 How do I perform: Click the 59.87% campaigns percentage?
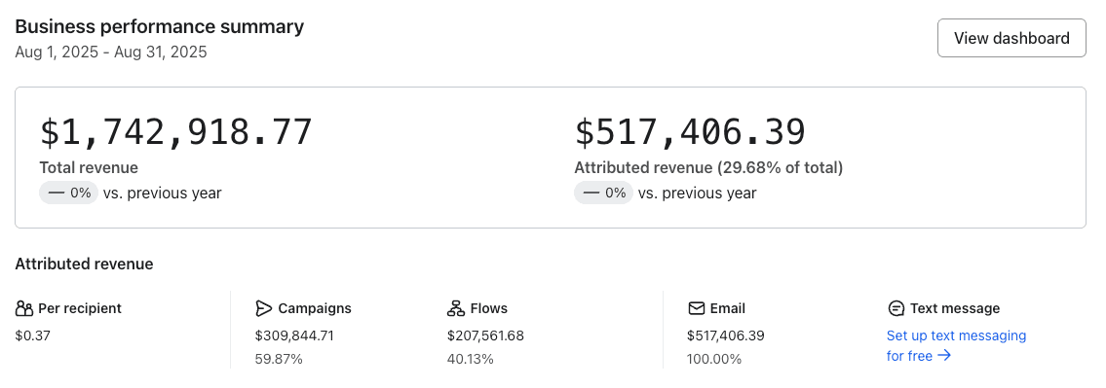(279, 359)
